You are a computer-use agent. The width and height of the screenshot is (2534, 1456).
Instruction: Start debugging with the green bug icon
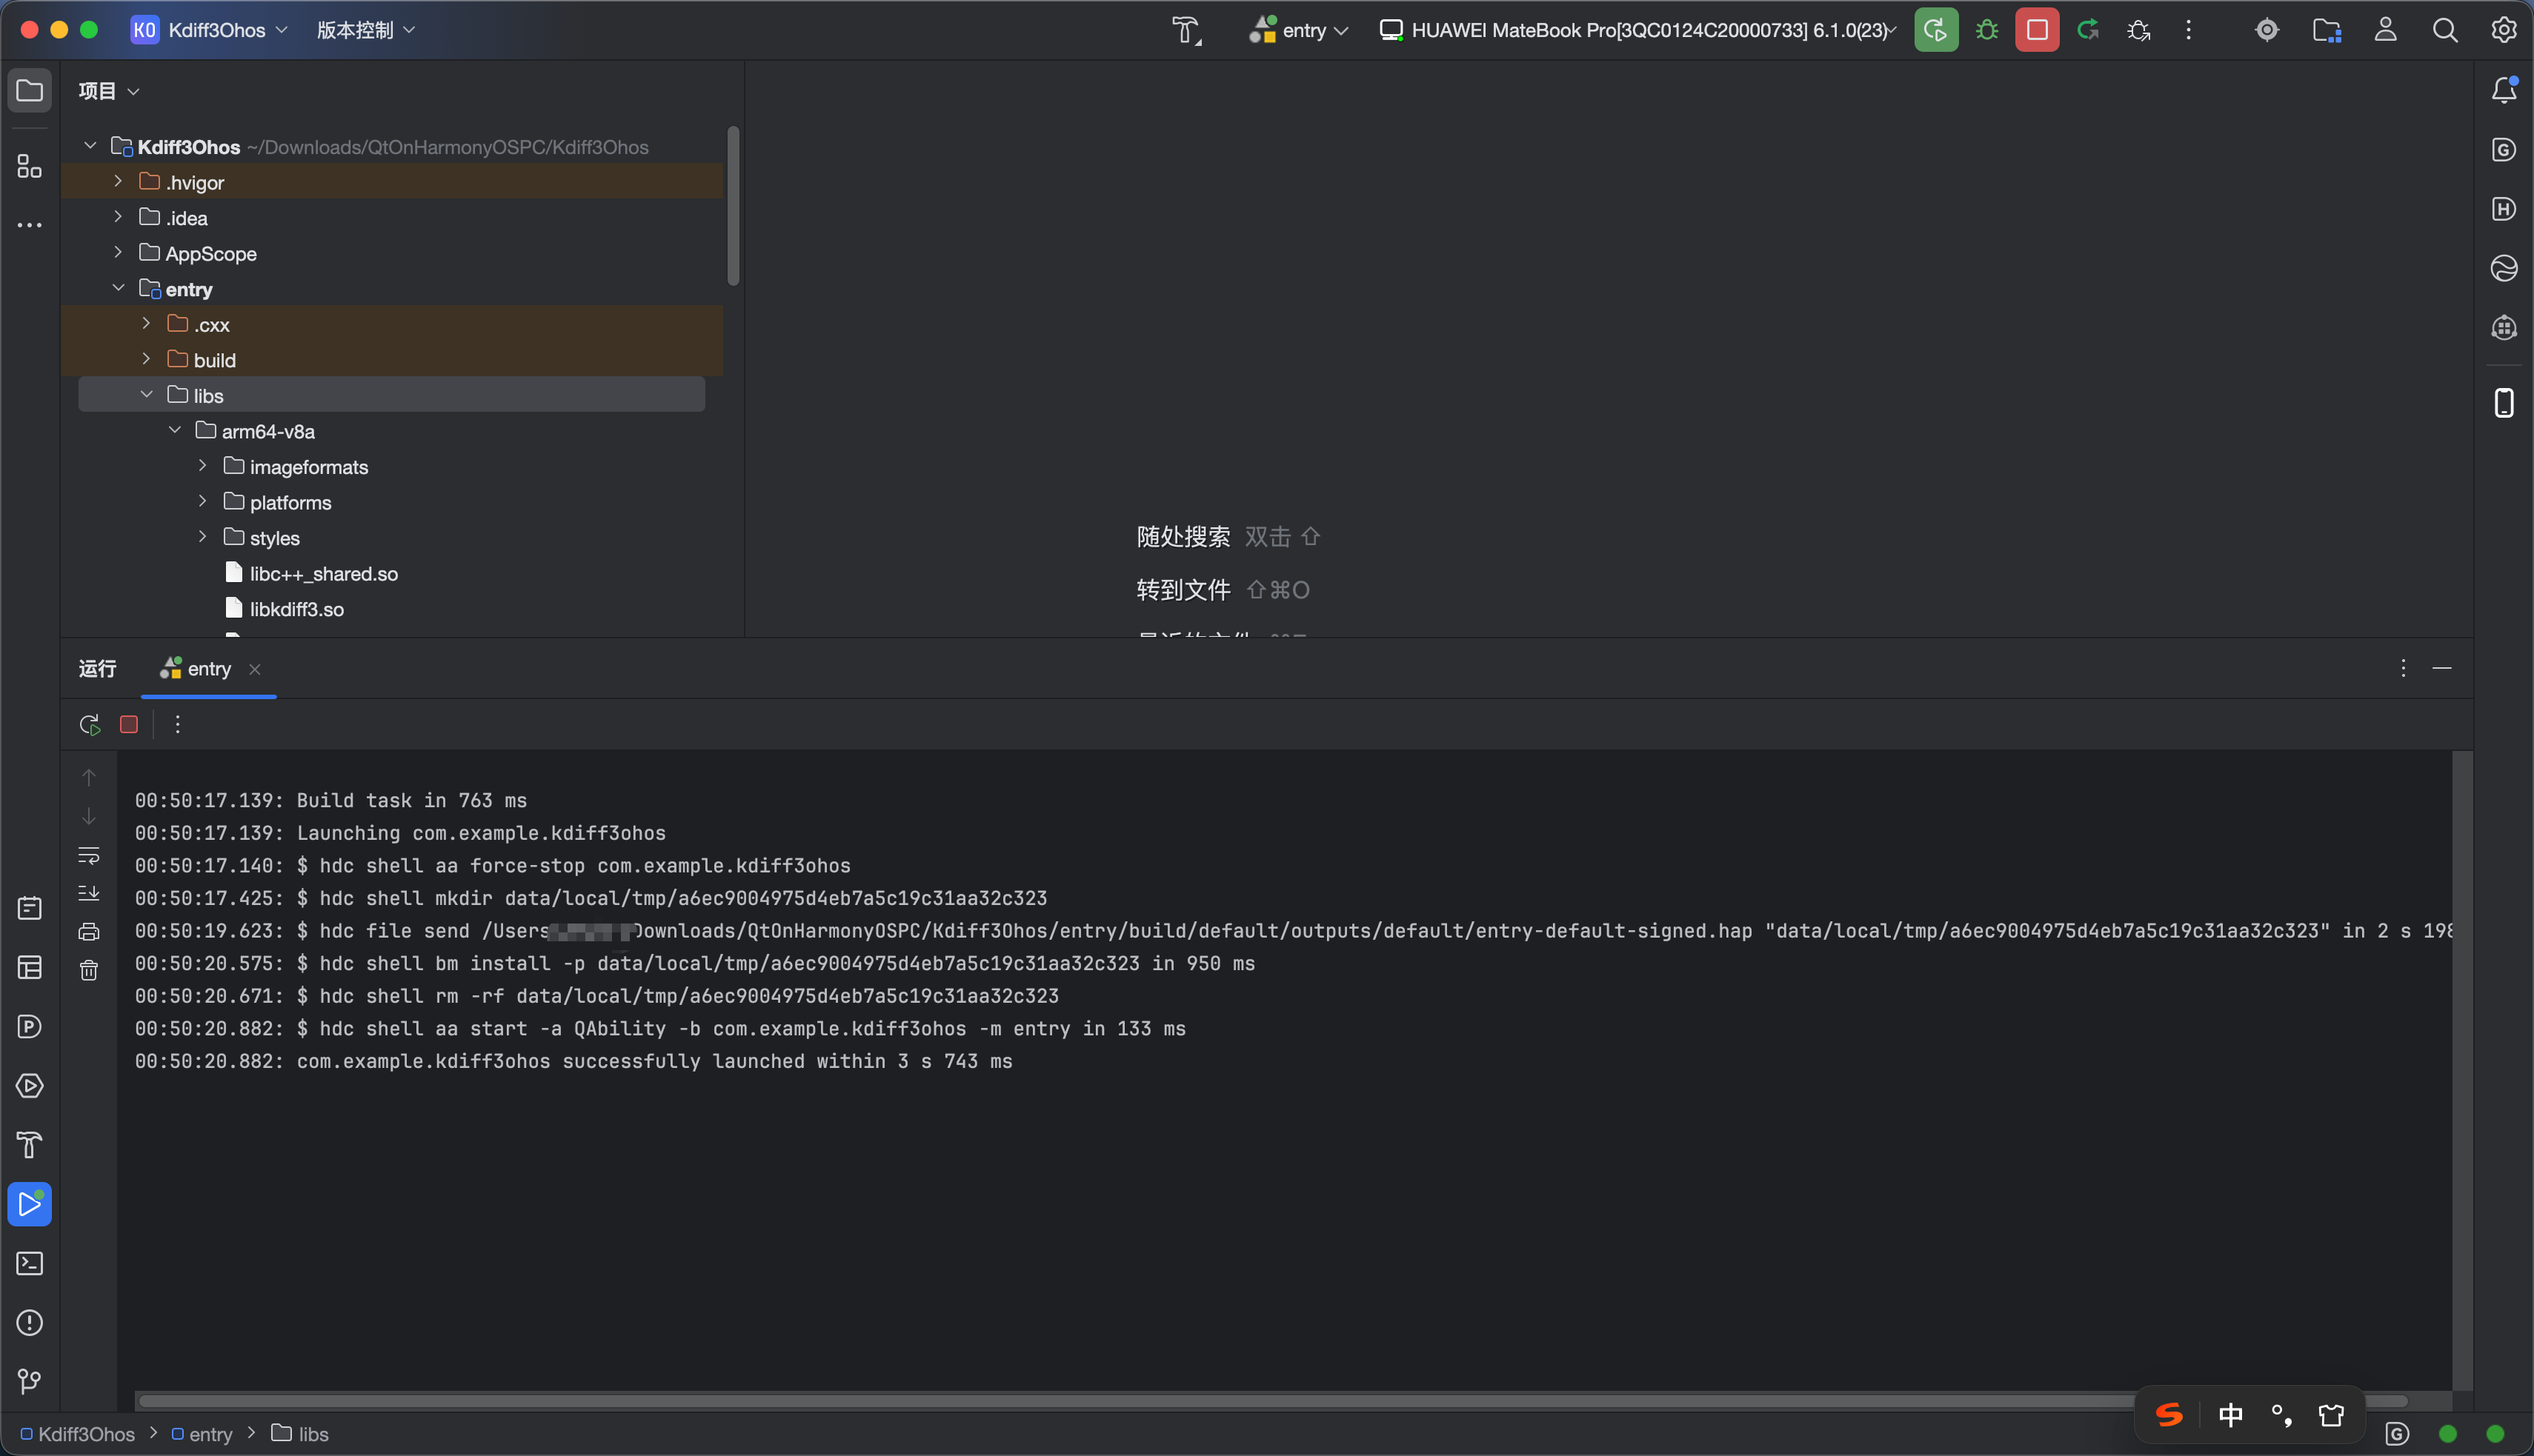(x=1986, y=30)
